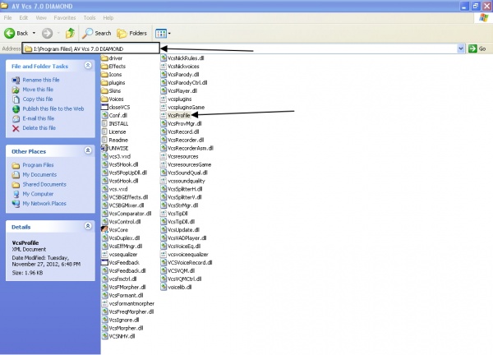Select the Readme file name
The image size is (493, 355).
118,140
